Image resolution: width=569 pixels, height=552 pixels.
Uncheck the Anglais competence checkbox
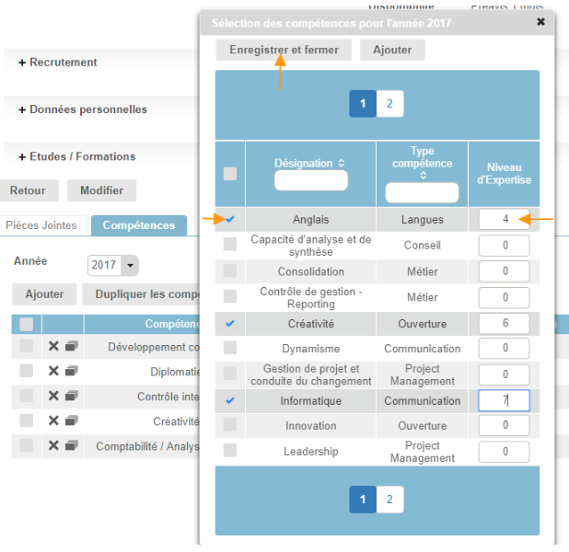point(230,220)
